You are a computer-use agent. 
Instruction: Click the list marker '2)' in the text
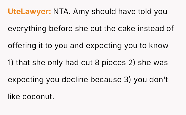click(132, 63)
